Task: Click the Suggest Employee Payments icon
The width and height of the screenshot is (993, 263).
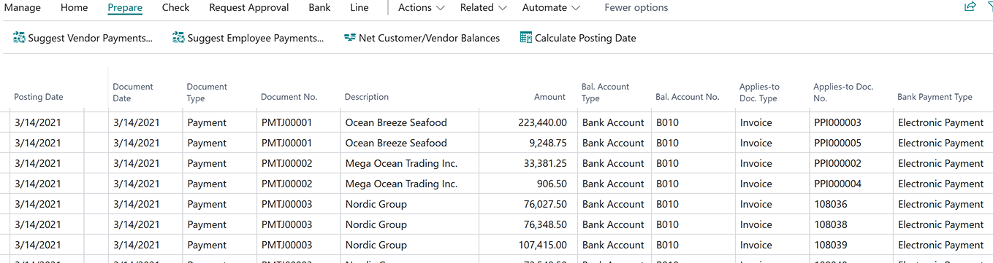Action: click(178, 38)
